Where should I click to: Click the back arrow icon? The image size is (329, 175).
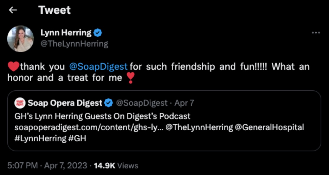(x=13, y=10)
